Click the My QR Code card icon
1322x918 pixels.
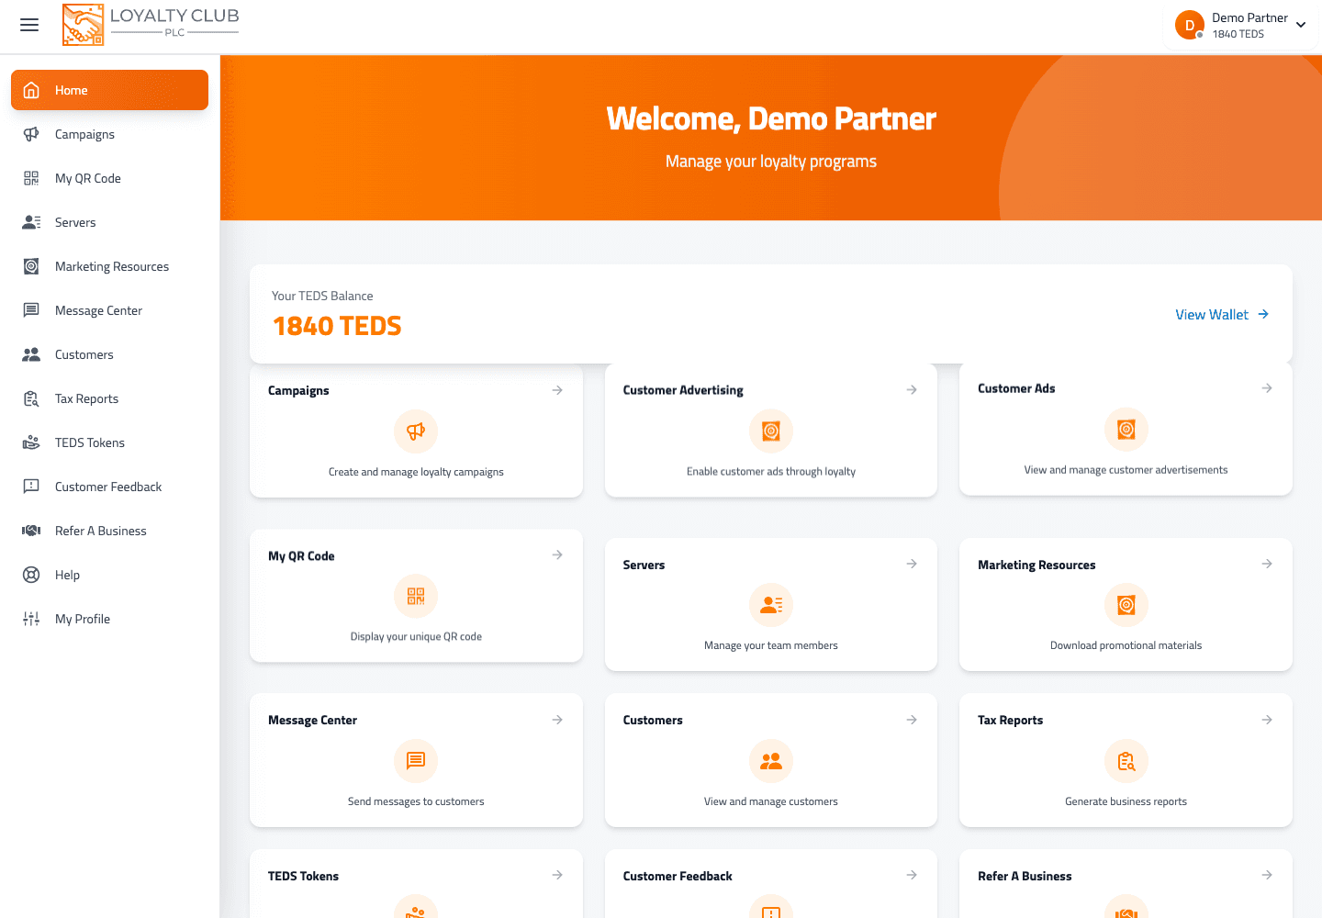416,597
